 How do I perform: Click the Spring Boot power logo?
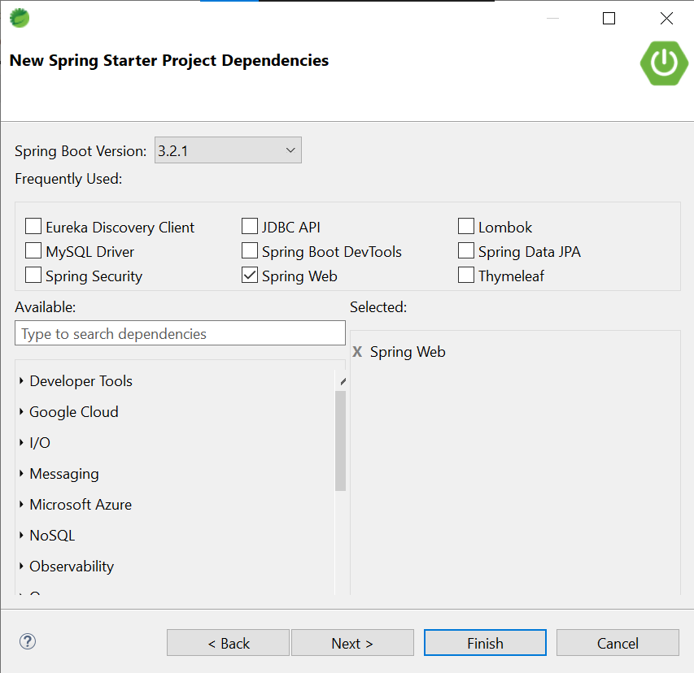[664, 63]
